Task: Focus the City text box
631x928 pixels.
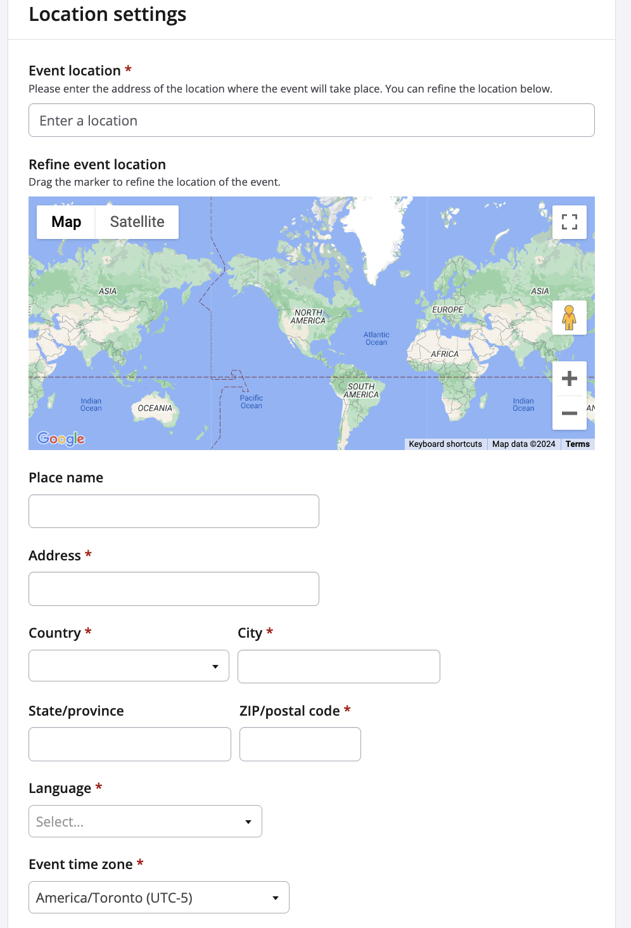Action: tap(338, 667)
